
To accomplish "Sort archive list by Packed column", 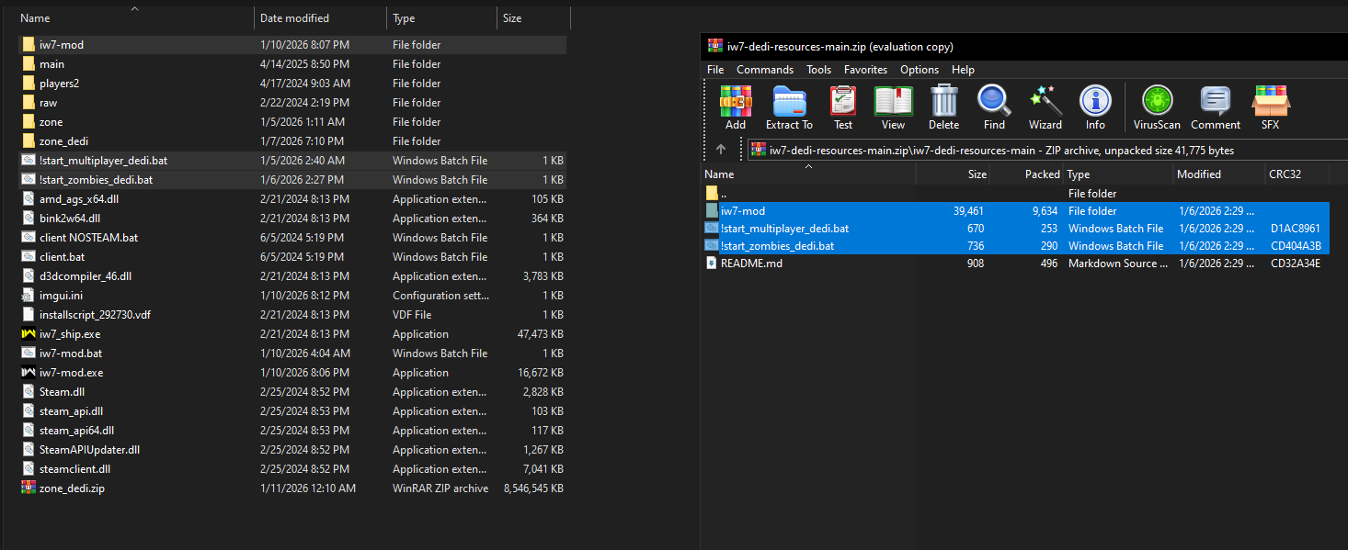I will pyautogui.click(x=1042, y=174).
